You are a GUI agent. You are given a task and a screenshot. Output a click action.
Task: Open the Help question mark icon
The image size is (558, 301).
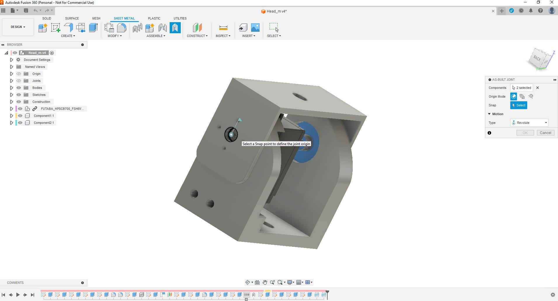(x=540, y=11)
